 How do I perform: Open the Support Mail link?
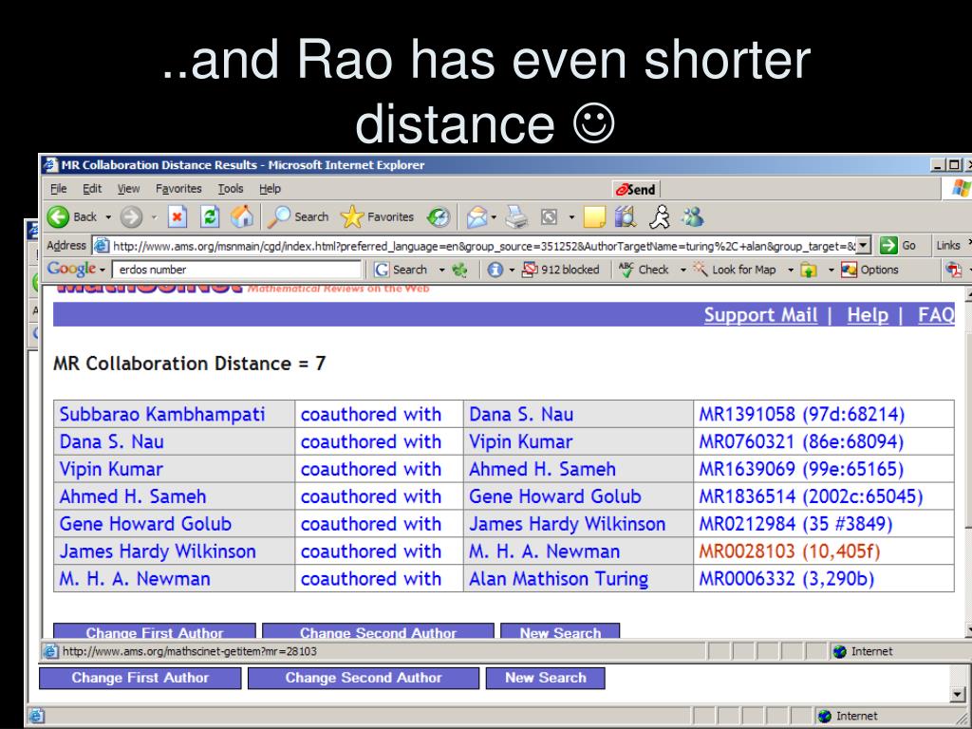pos(760,315)
